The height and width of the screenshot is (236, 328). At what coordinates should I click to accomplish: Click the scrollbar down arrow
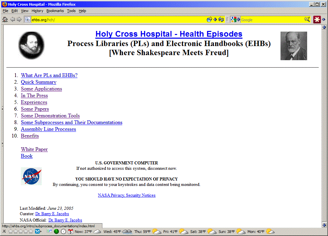coord(324,225)
